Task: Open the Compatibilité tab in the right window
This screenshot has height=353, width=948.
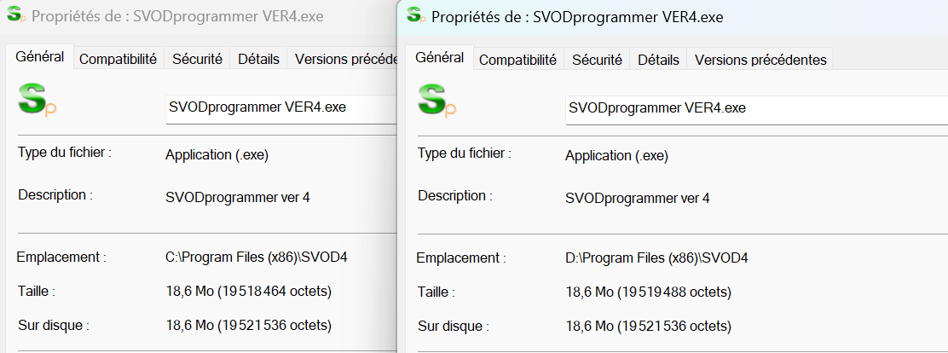Action: (x=517, y=60)
